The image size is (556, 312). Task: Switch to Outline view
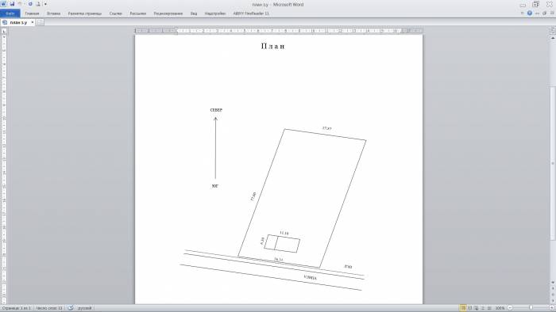coord(483,308)
